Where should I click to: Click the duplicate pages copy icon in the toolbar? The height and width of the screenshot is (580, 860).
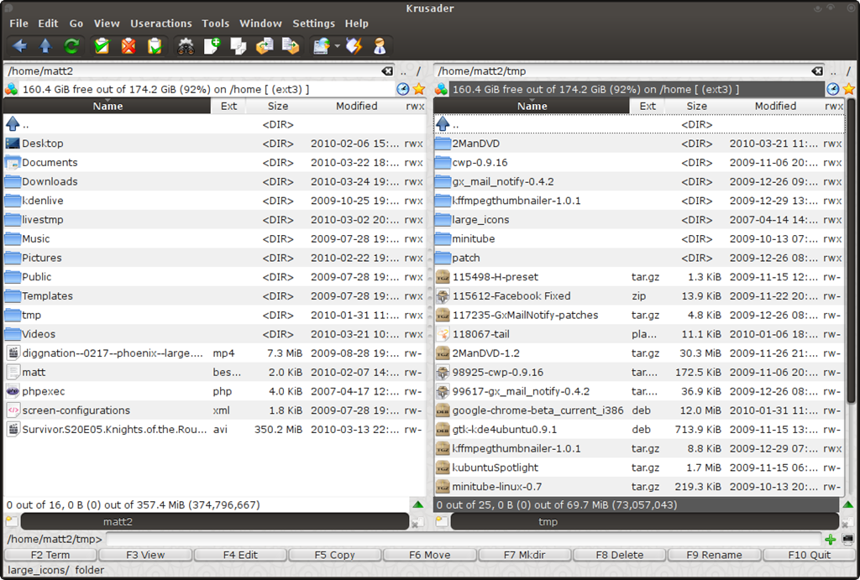(238, 46)
